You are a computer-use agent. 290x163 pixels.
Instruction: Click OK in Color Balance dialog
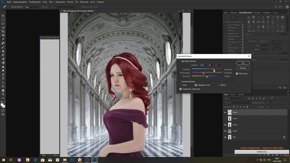coord(243,63)
